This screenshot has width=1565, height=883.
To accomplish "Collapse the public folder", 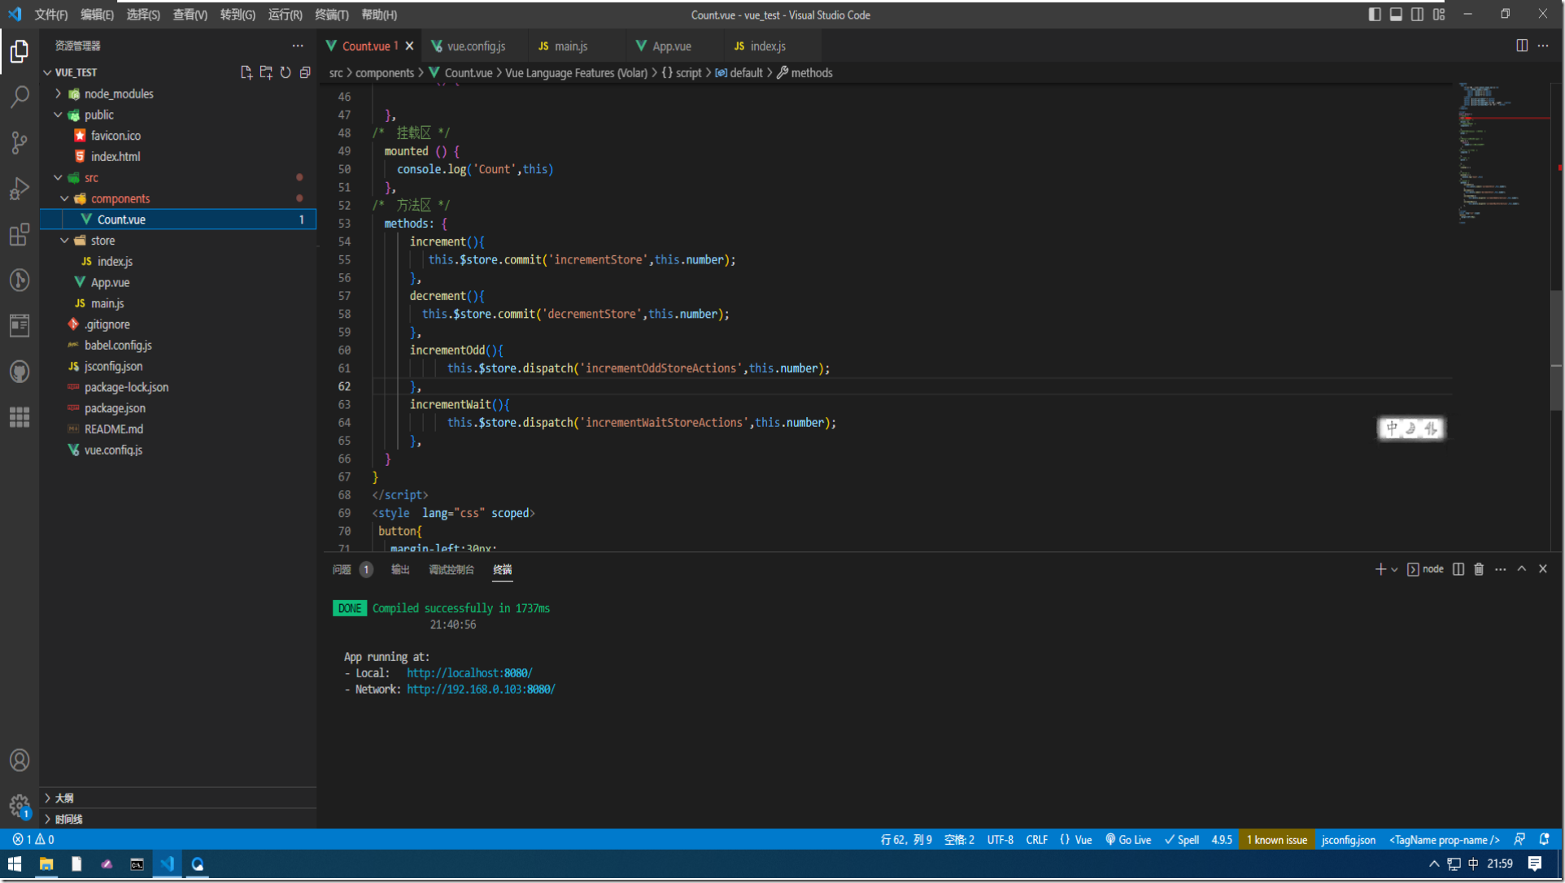I will pyautogui.click(x=58, y=115).
